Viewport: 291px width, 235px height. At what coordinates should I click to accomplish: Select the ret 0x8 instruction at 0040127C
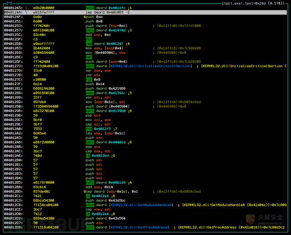[x=93, y=80]
